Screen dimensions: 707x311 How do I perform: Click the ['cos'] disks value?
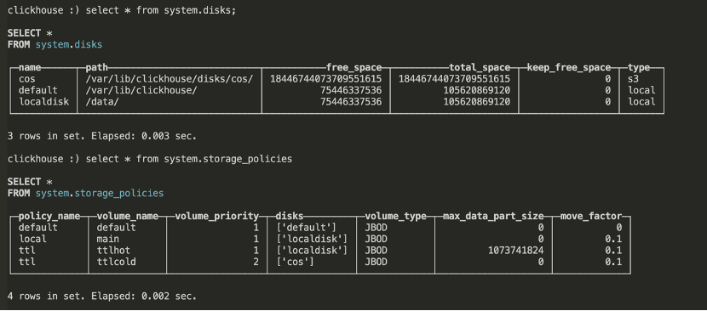coord(295,262)
